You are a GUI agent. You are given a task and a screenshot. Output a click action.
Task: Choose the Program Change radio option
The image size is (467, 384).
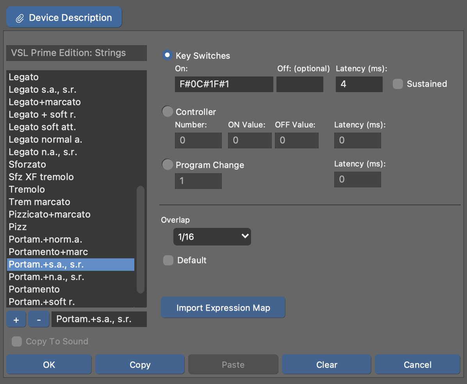[167, 165]
